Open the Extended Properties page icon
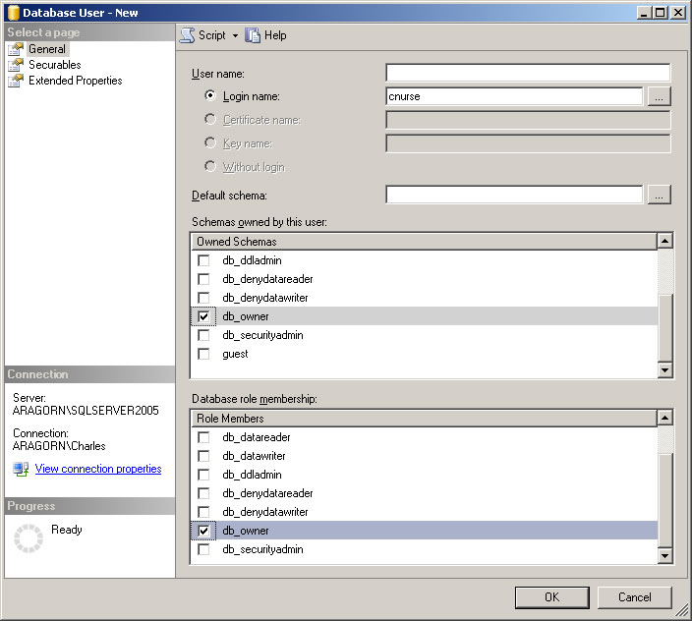692x621 pixels. click(x=16, y=81)
